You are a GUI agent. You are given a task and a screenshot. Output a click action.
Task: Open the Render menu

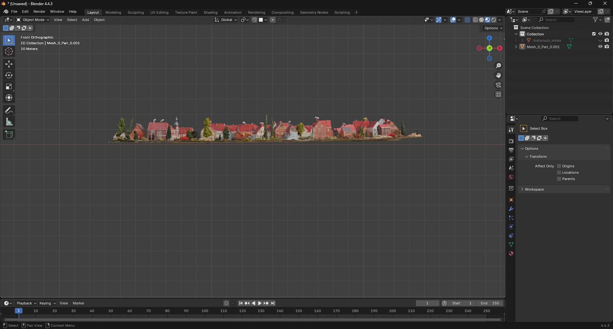click(x=39, y=11)
